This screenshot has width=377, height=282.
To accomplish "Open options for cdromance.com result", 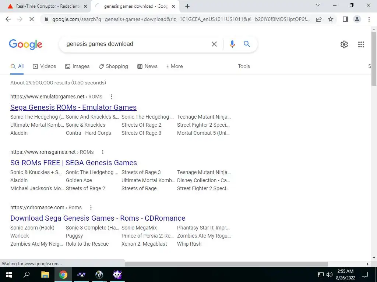I will pyautogui.click(x=91, y=207).
